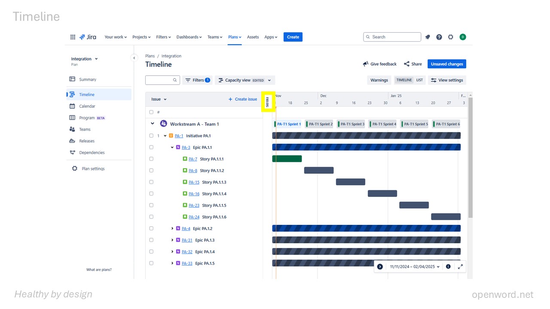Click the green Story PA.1.1.1 timeline bar
Image resolution: width=550 pixels, height=309 pixels.
click(x=287, y=159)
